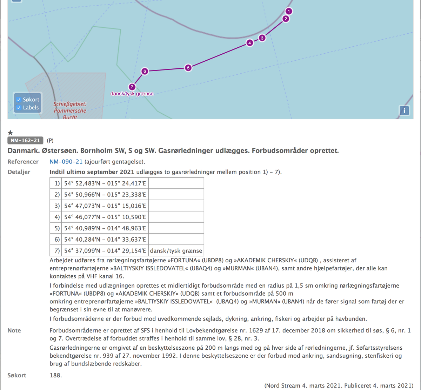Select map waypoint marker 4
Screen dimensions: 421x390
click(249, 43)
